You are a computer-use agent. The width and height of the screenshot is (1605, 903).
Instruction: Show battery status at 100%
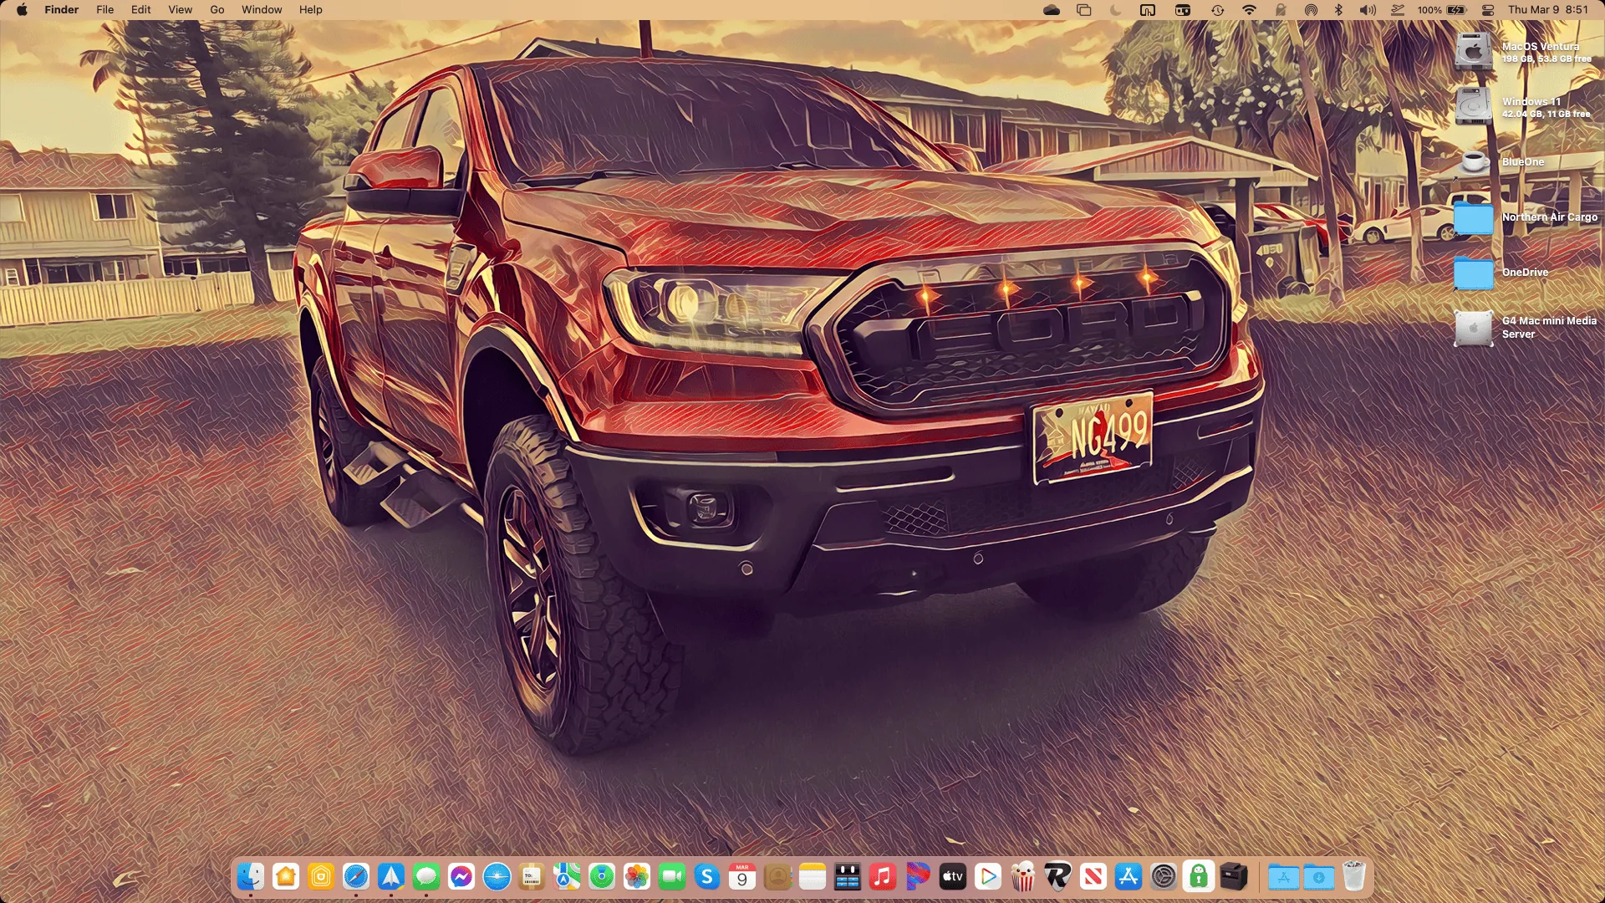coord(1442,10)
